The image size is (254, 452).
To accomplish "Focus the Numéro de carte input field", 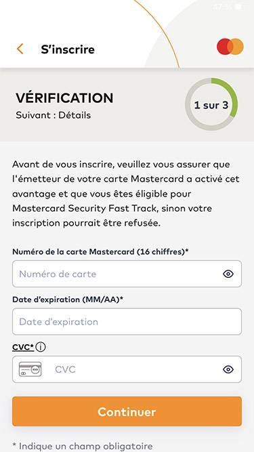I will (x=127, y=274).
